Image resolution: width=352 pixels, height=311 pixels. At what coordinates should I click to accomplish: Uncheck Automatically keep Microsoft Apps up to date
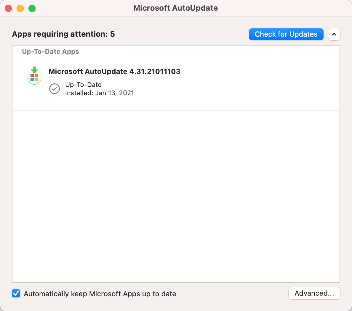pyautogui.click(x=16, y=293)
